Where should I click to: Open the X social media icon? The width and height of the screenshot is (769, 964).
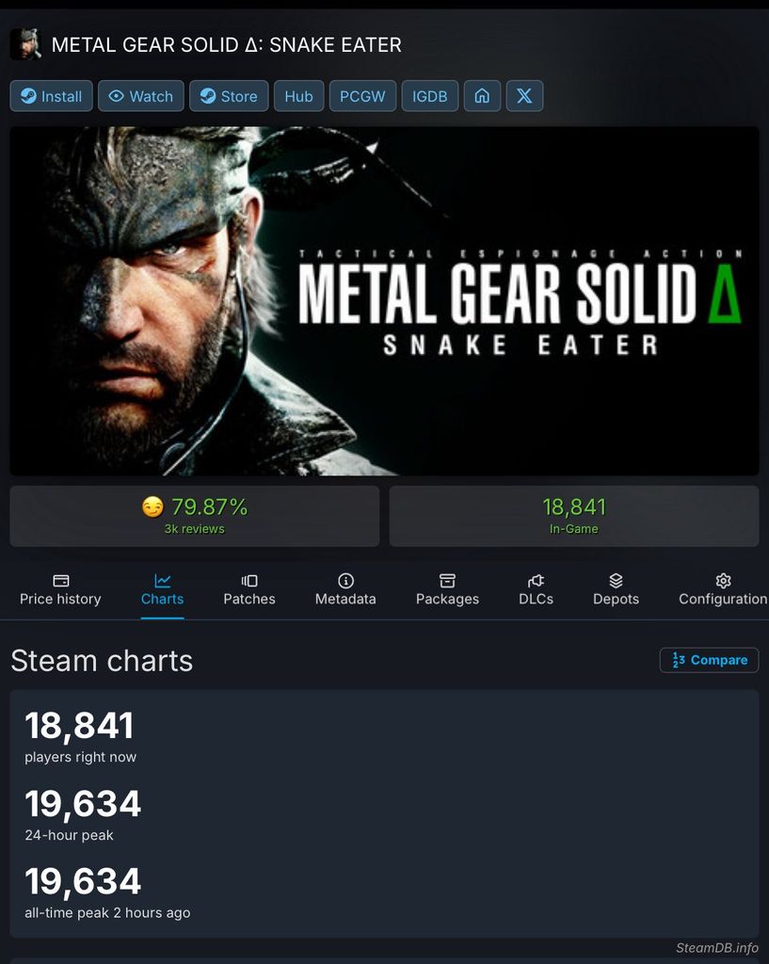tap(524, 96)
